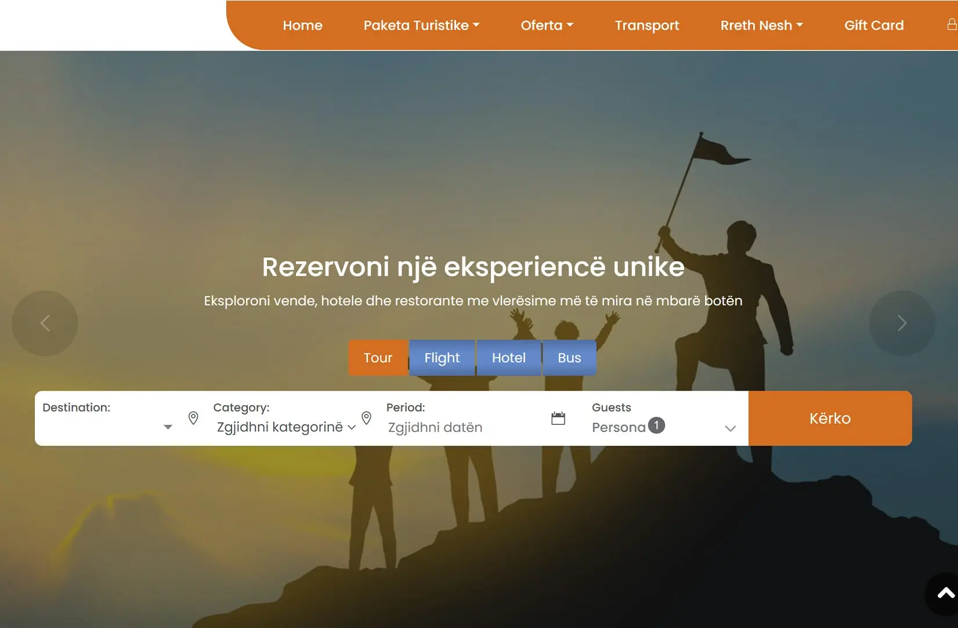Click the Category: label

pos(241,408)
